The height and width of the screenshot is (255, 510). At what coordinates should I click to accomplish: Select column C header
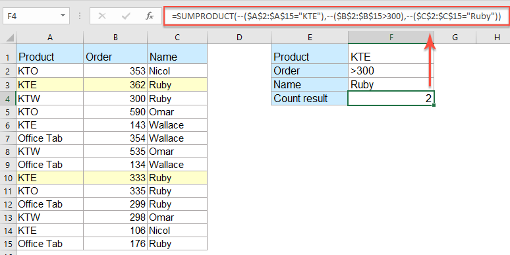[177, 38]
